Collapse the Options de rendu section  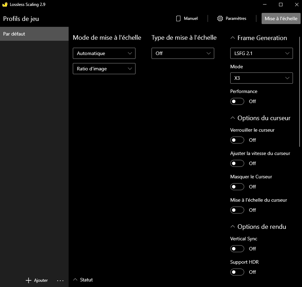coord(233,227)
